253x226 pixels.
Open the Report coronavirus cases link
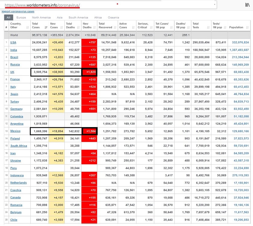[x=18, y=11]
